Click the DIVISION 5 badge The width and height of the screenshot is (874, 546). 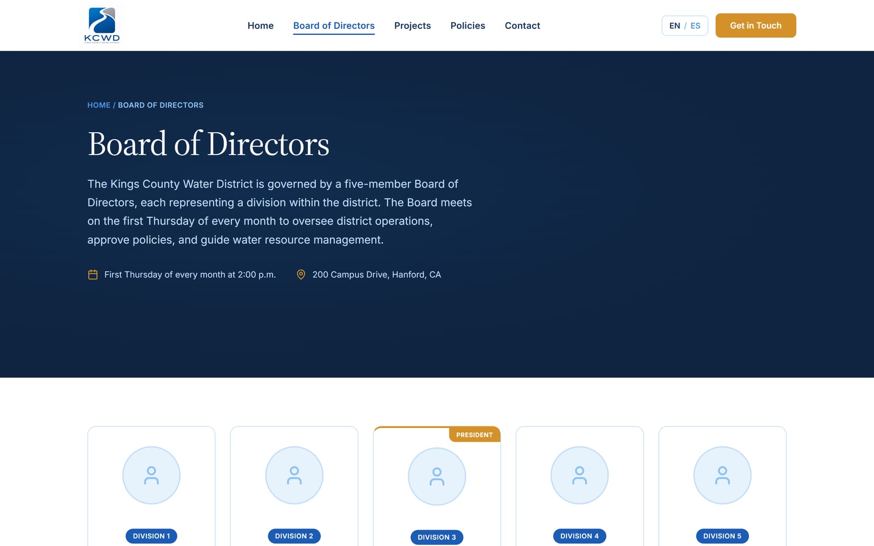tap(722, 536)
